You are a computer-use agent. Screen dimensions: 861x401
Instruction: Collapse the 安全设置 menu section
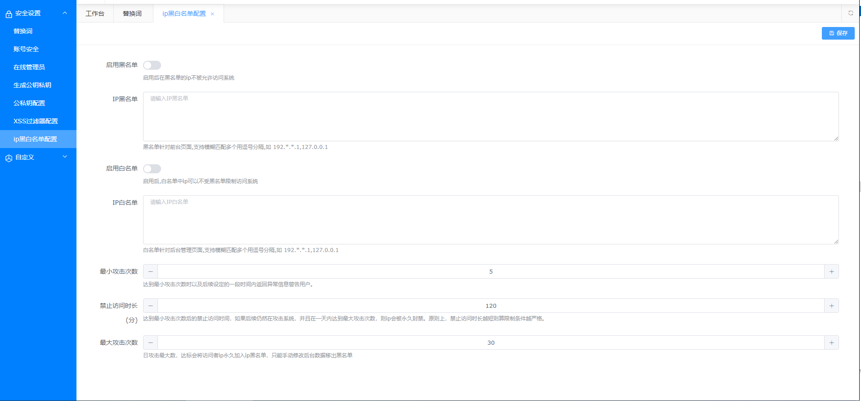65,13
